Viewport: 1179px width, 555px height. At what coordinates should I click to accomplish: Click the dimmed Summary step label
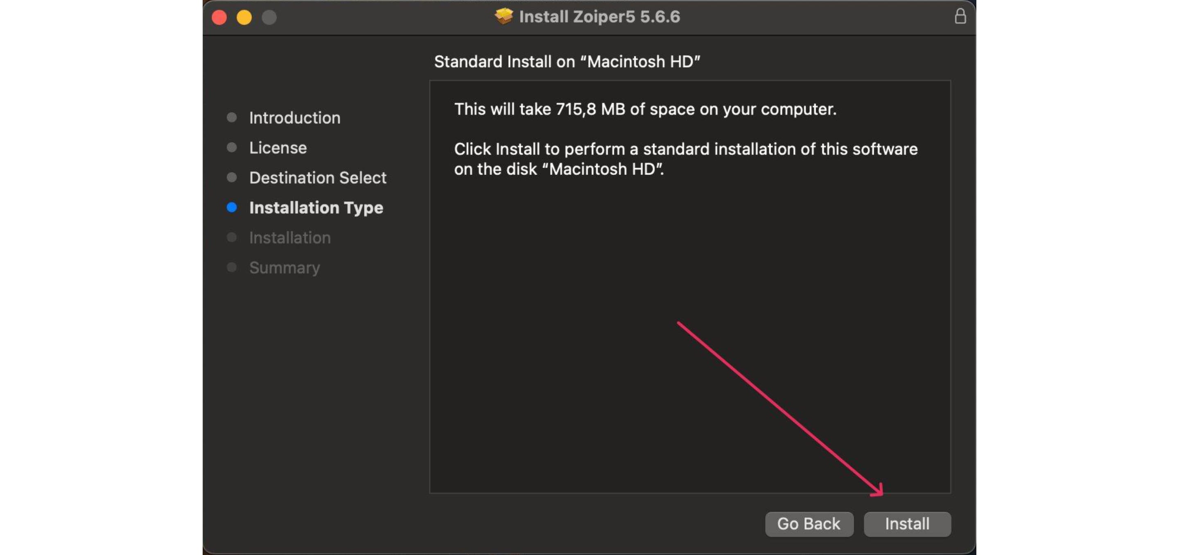click(x=284, y=268)
